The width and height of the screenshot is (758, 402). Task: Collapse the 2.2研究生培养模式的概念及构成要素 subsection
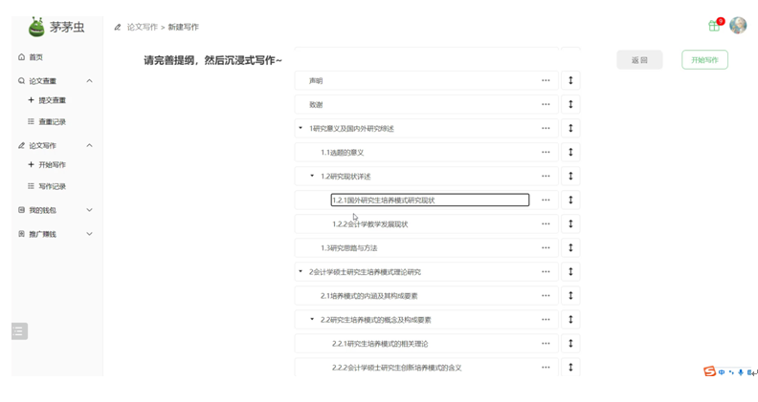pyautogui.click(x=312, y=319)
